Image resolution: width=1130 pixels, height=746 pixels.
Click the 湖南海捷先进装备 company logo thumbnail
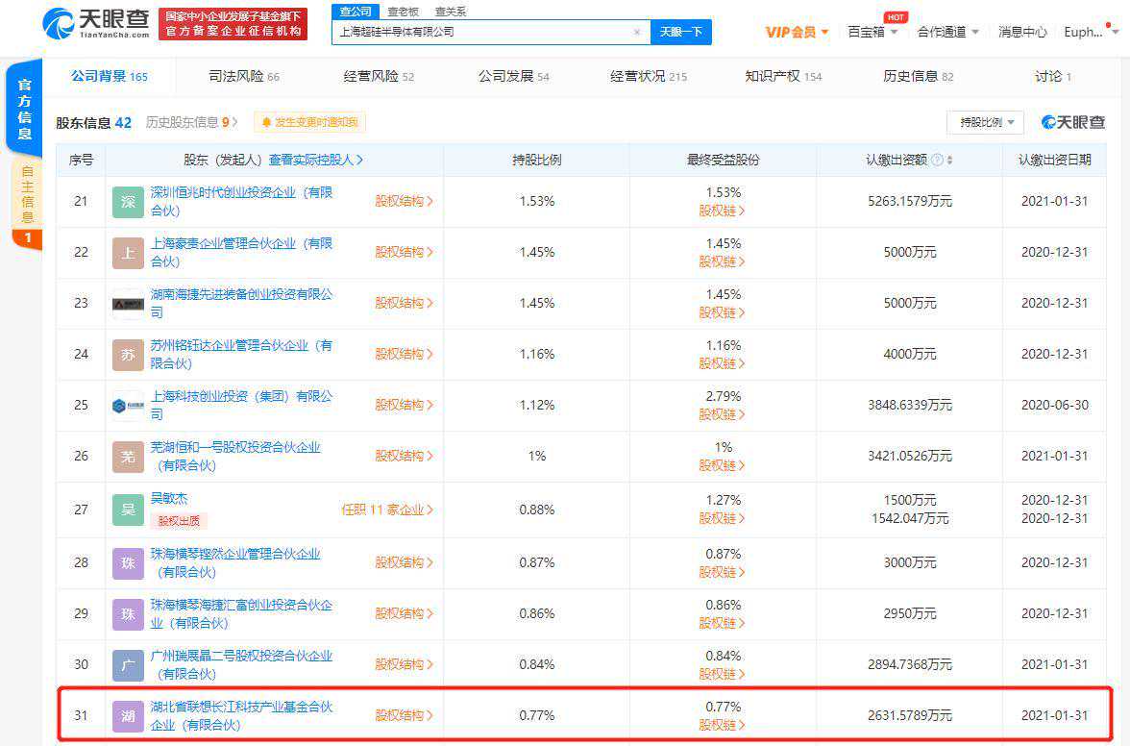tap(128, 304)
